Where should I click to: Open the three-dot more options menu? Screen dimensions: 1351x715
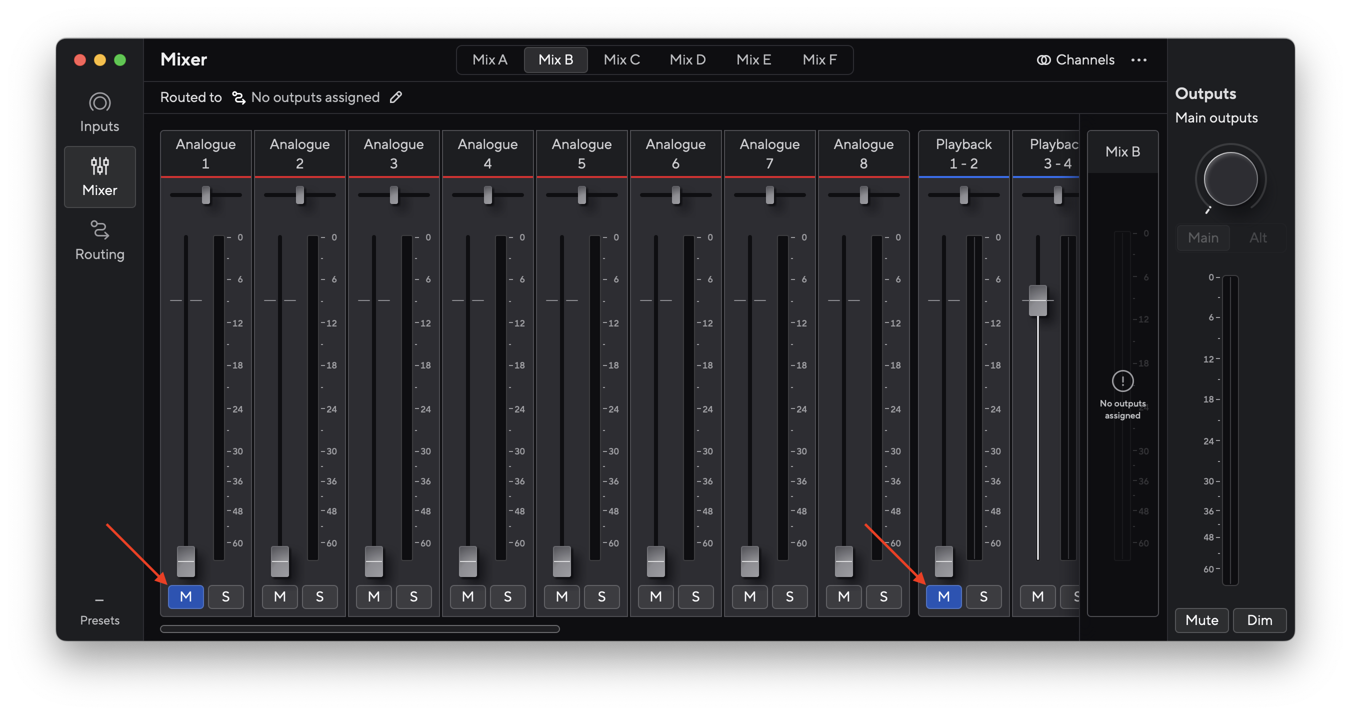coord(1138,60)
